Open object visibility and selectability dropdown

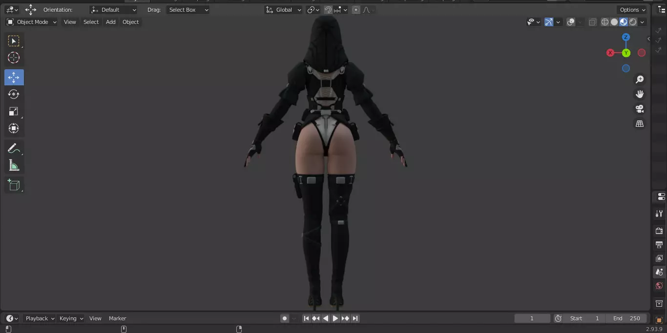pyautogui.click(x=534, y=22)
